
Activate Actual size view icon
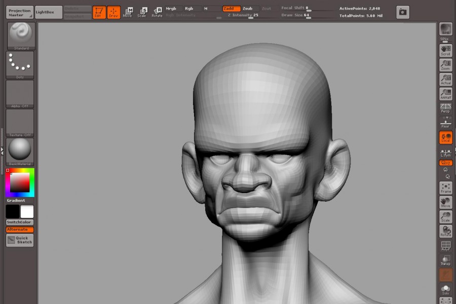pos(446,80)
